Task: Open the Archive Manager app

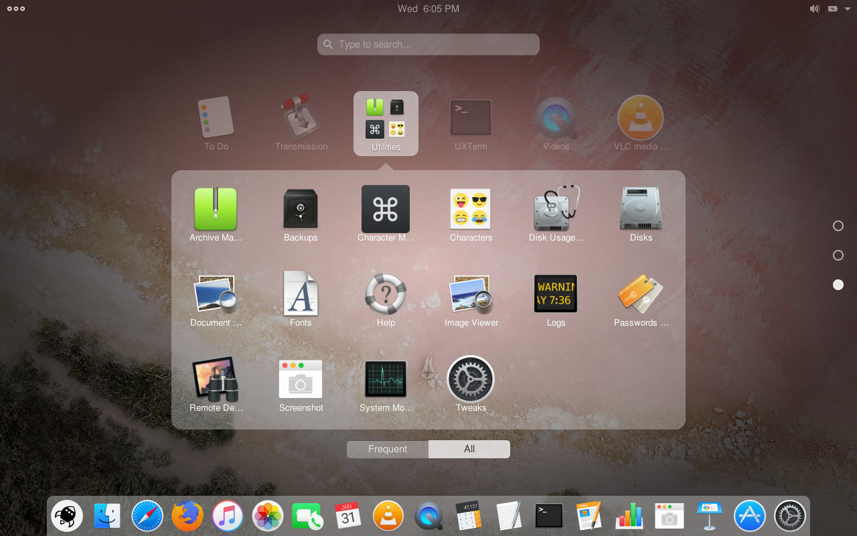Action: click(216, 214)
